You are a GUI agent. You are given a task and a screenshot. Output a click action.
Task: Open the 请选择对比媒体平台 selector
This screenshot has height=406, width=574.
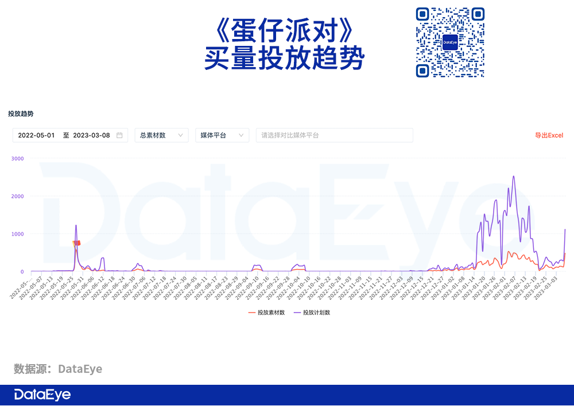(x=334, y=135)
